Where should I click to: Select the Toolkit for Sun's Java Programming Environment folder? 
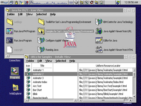click(x=41, y=22)
